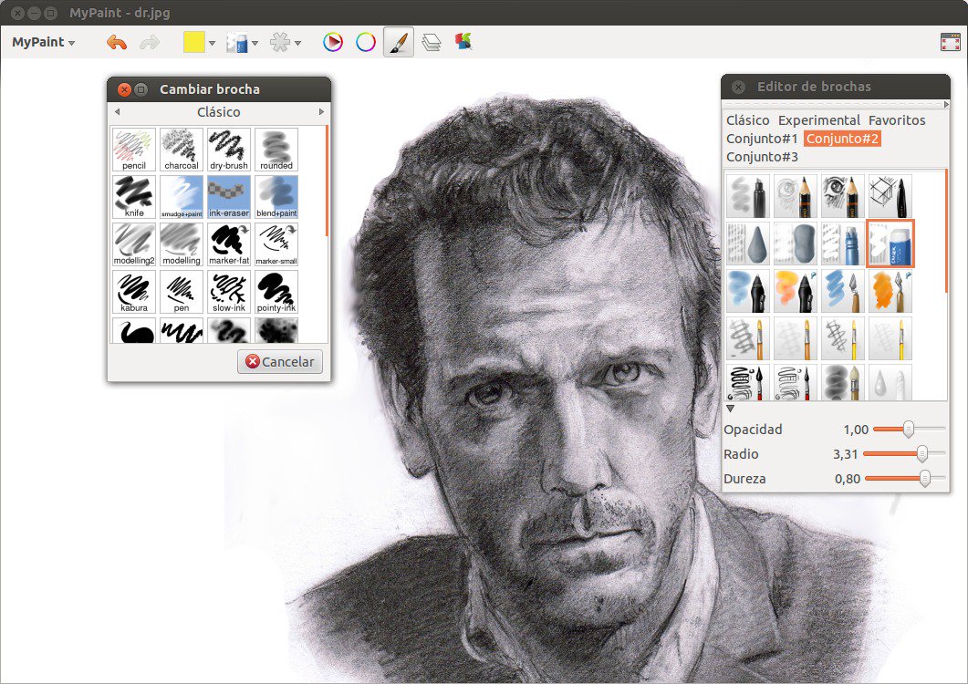968x684 pixels.
Task: Select the eraser brush in Conjunto#2
Action: (x=890, y=244)
